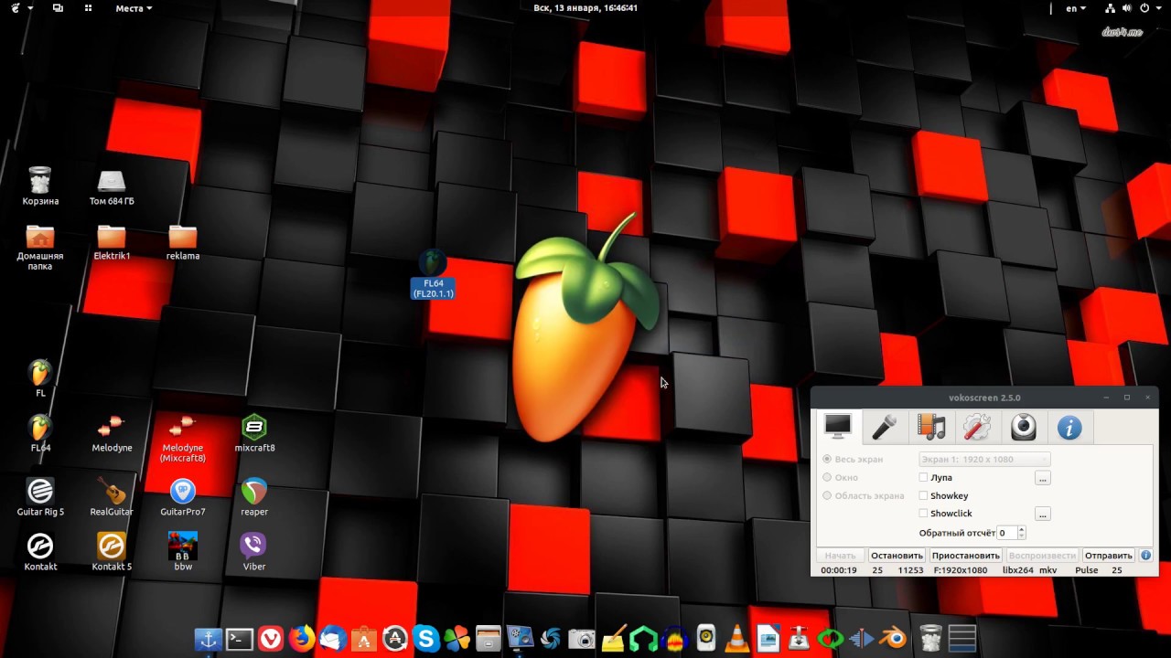Click the Остановить stop recording button

[897, 555]
